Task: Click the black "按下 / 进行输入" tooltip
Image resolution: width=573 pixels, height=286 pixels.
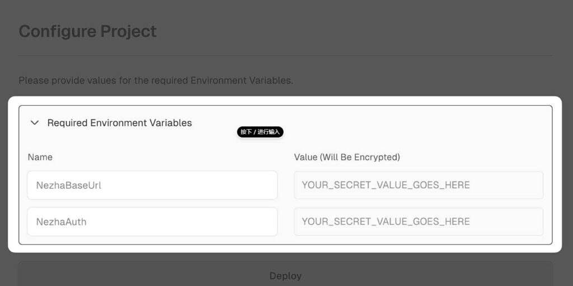Action: (x=260, y=132)
